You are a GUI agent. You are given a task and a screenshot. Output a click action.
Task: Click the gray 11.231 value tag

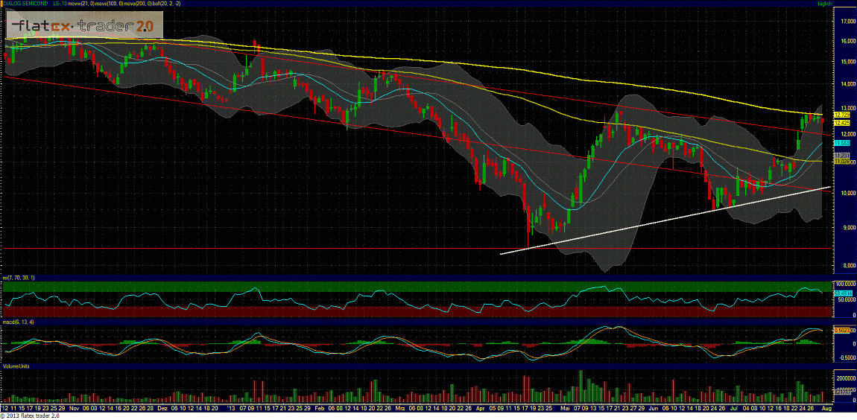click(x=841, y=156)
